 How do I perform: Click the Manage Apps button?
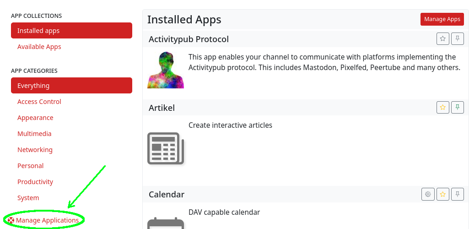442,19
